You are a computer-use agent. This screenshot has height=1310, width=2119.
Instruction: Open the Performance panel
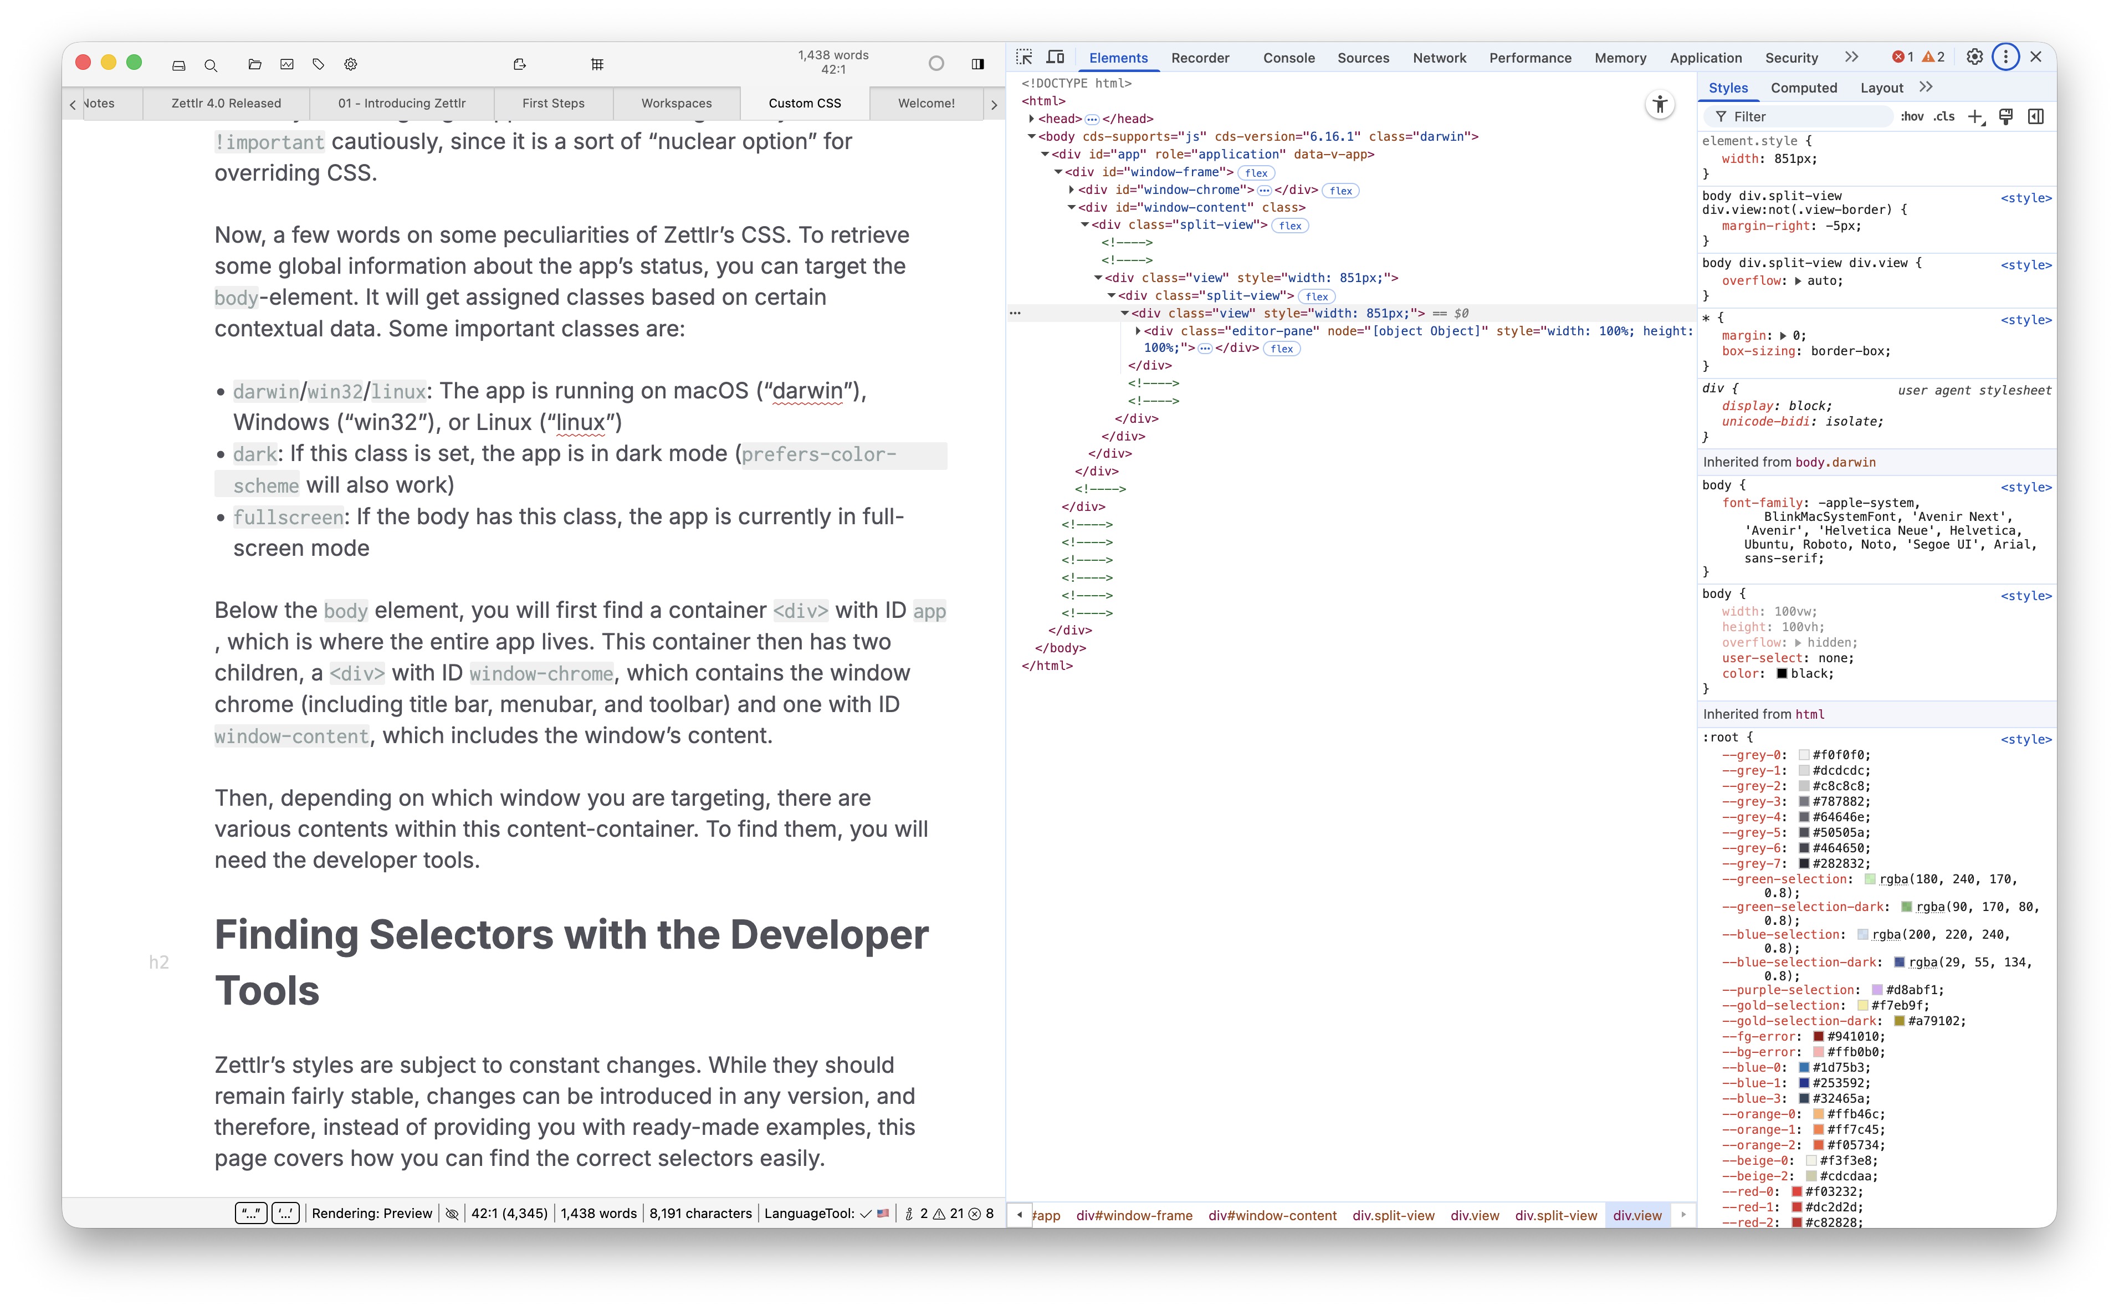(1530, 58)
